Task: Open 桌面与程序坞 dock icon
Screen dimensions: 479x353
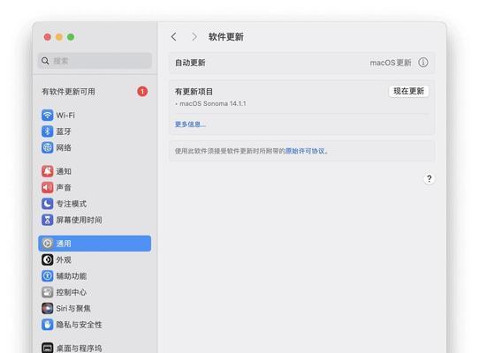Action: point(48,348)
